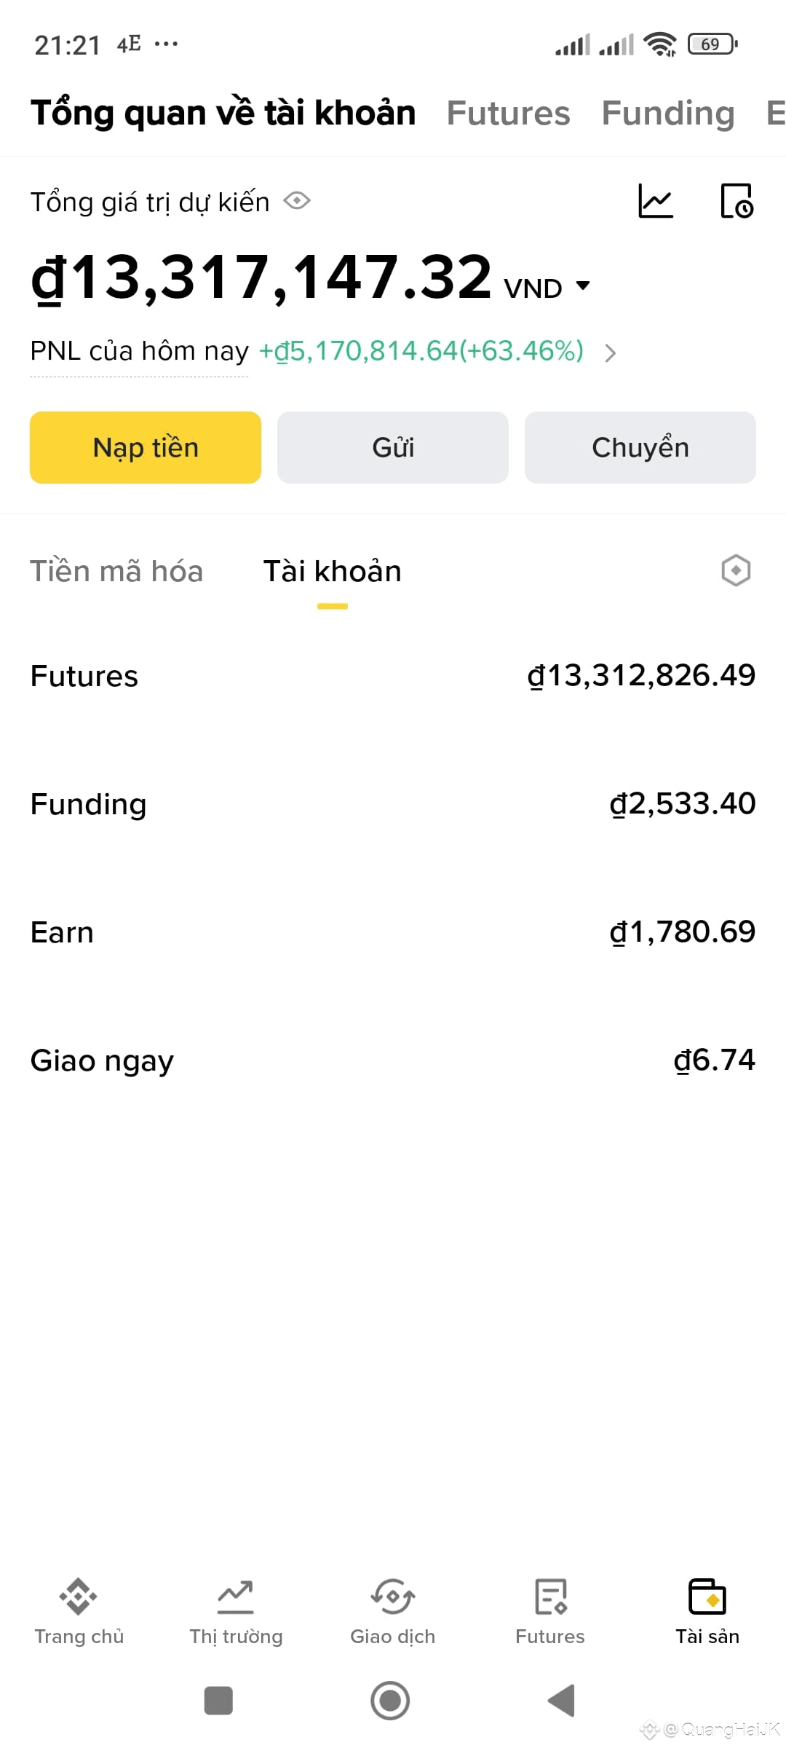This screenshot has height=1748, width=786.
Task: Tap the Android back navigation triangle
Action: point(562,1701)
